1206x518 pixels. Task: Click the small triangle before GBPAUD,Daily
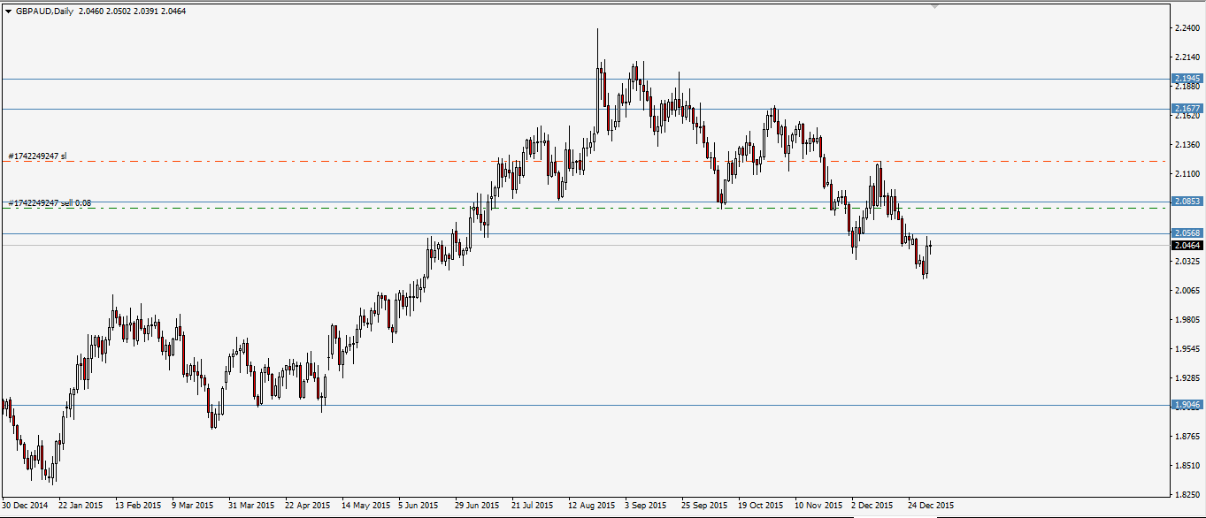pyautogui.click(x=8, y=11)
